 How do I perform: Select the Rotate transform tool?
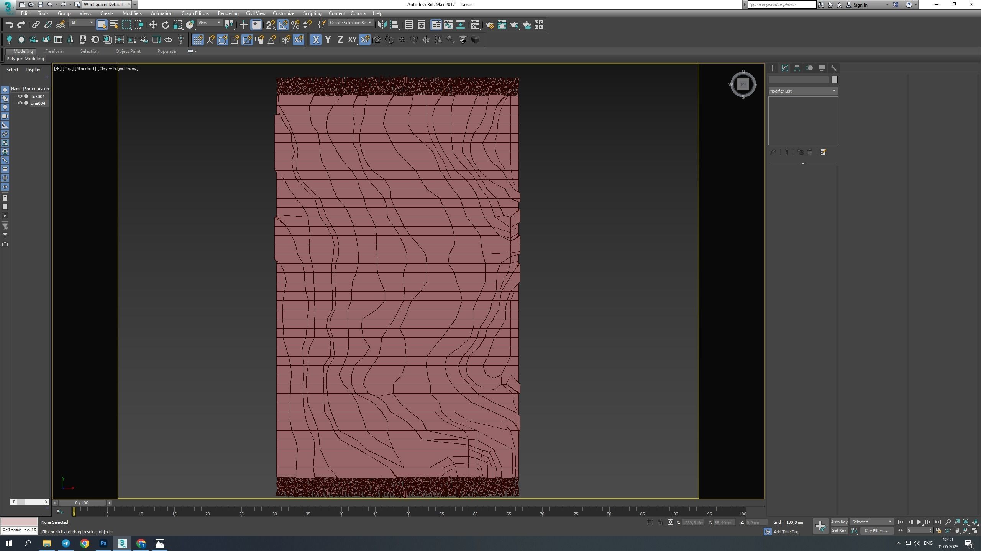coord(165,25)
